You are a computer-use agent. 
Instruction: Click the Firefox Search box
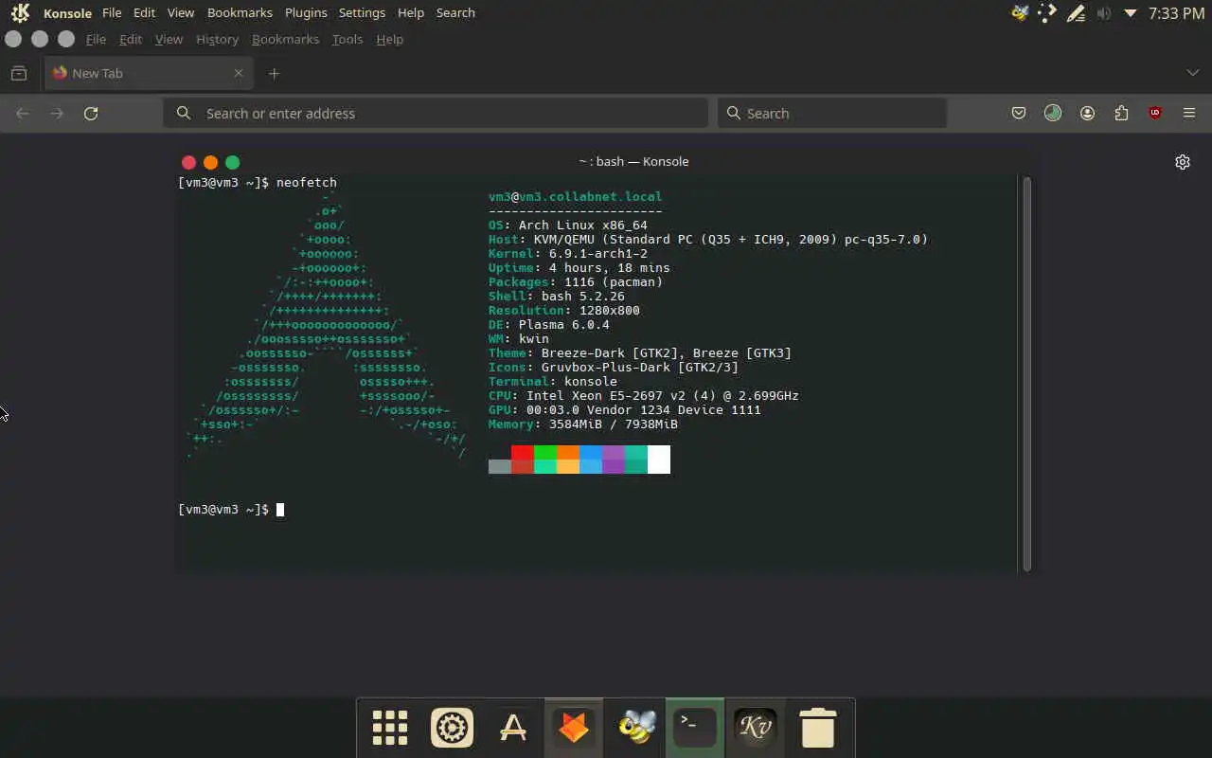click(832, 113)
